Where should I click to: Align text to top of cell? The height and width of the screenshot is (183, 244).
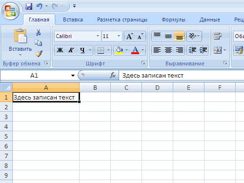[157, 36]
